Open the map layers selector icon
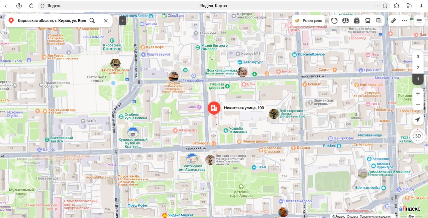The width and height of the screenshot is (428, 218). [379, 21]
